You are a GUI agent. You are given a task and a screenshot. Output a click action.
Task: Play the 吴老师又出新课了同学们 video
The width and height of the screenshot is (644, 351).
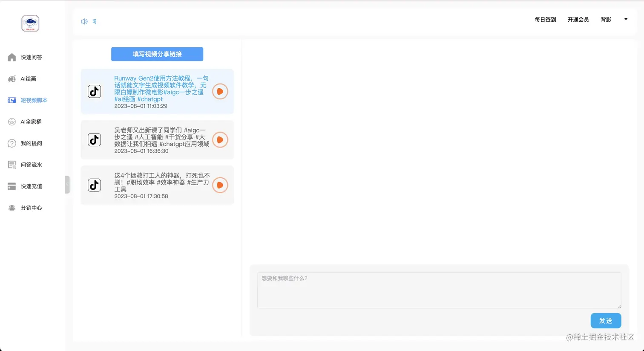click(x=220, y=140)
